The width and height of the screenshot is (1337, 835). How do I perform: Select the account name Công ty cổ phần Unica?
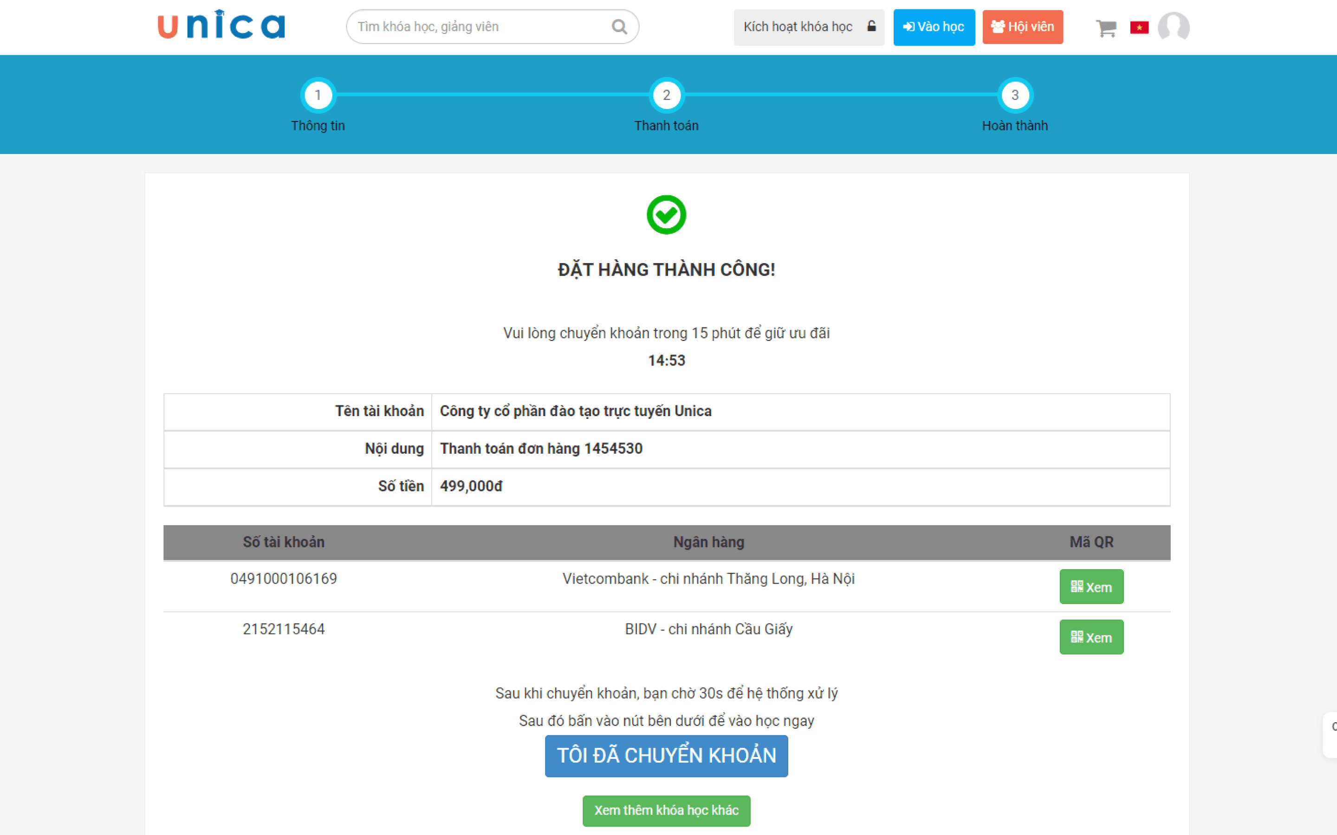coord(575,411)
